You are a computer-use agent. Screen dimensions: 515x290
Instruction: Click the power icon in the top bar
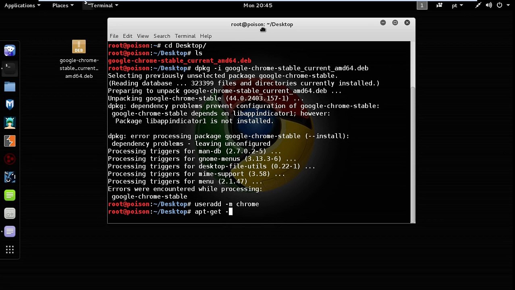point(499,5)
